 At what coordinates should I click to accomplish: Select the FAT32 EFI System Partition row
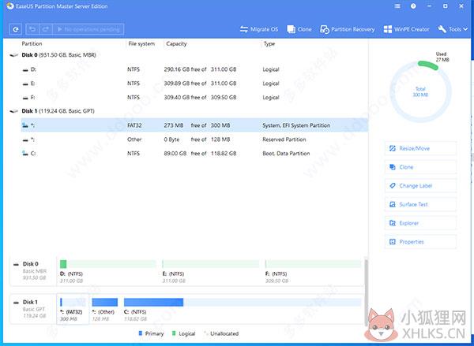tap(194, 125)
